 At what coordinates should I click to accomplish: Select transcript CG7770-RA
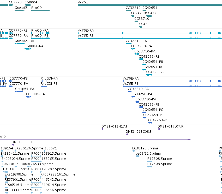point(19,35)
